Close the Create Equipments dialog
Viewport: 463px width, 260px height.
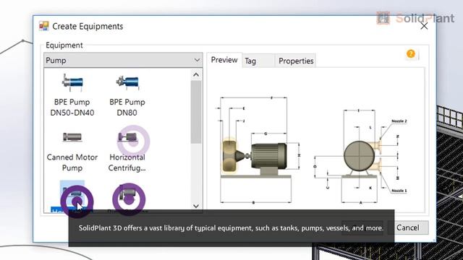424,26
